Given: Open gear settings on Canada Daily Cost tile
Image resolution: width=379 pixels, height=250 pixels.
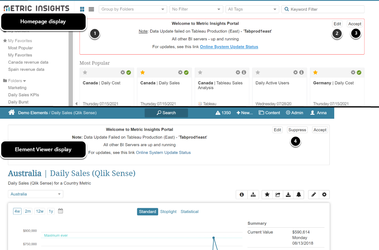Looking at the screenshot, I should pos(123,72).
